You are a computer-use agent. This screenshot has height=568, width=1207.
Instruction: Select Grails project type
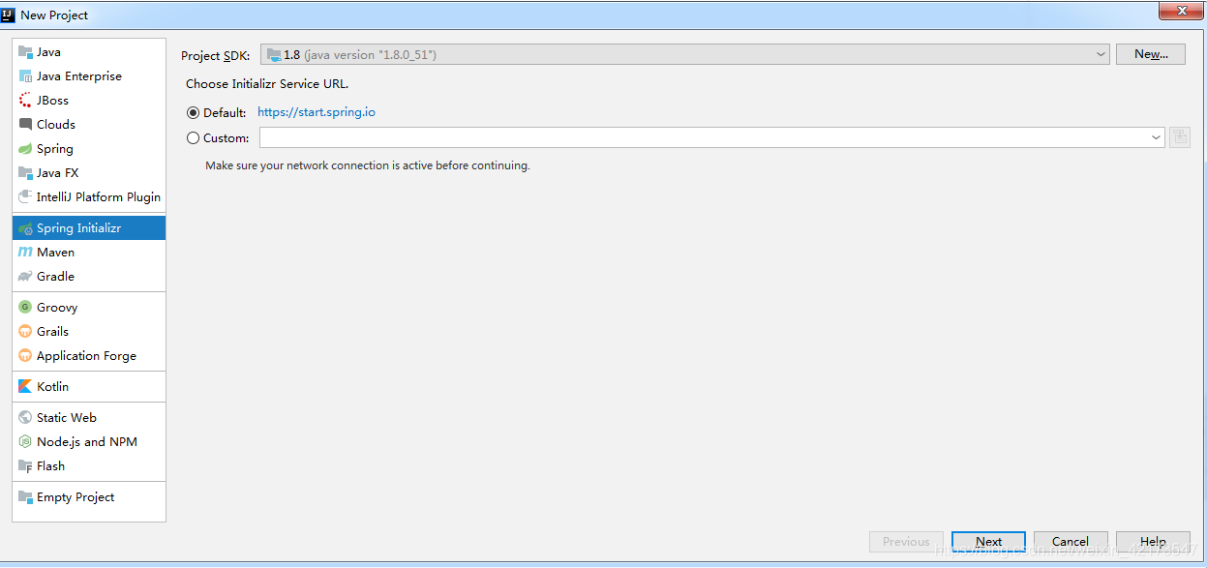[89, 332]
